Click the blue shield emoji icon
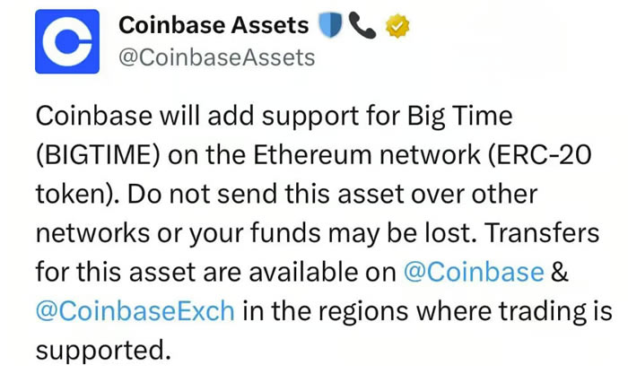This screenshot has width=628, height=374. click(330, 25)
